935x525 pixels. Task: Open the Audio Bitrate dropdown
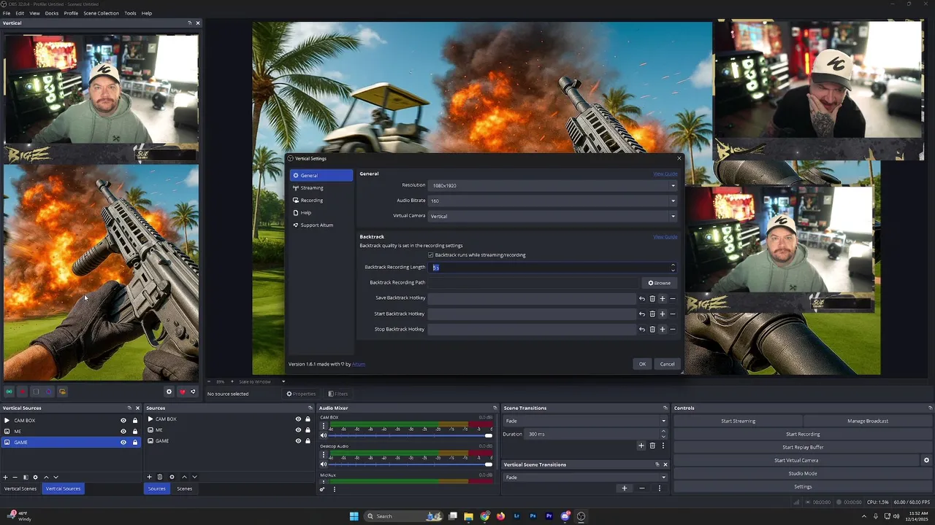[552, 201]
